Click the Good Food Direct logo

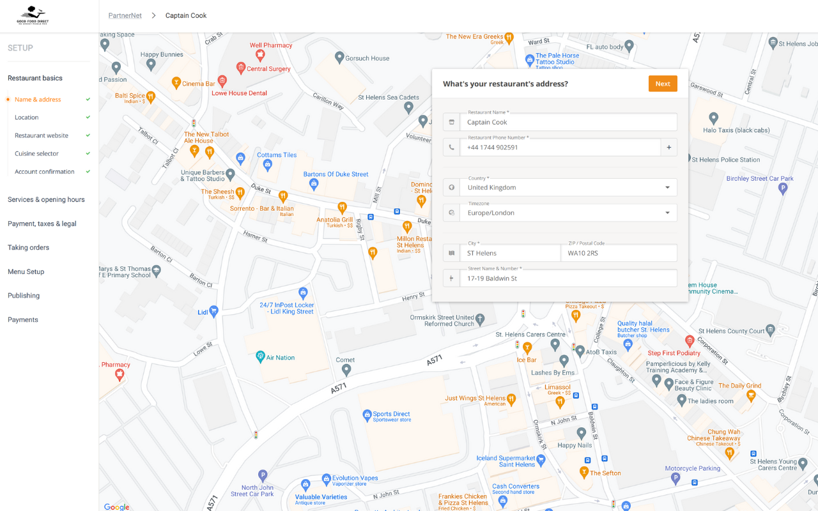click(x=33, y=15)
